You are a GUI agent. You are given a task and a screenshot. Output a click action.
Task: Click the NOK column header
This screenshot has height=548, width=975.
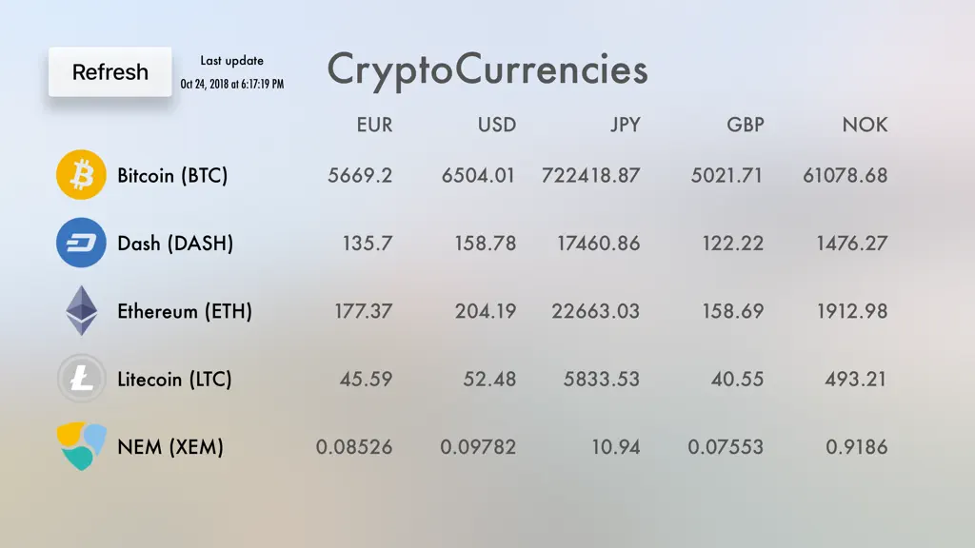[865, 125]
